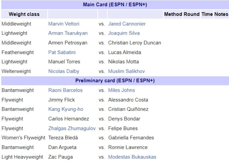The width and height of the screenshot is (229, 162).
Task: Open the Kang Kyung-ho link
Action: pos(66,109)
